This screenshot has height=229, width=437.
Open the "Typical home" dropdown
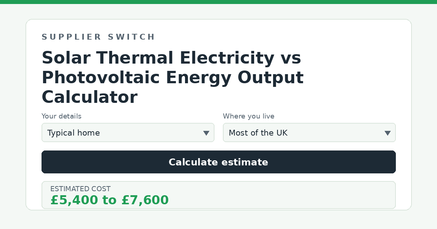pyautogui.click(x=128, y=133)
